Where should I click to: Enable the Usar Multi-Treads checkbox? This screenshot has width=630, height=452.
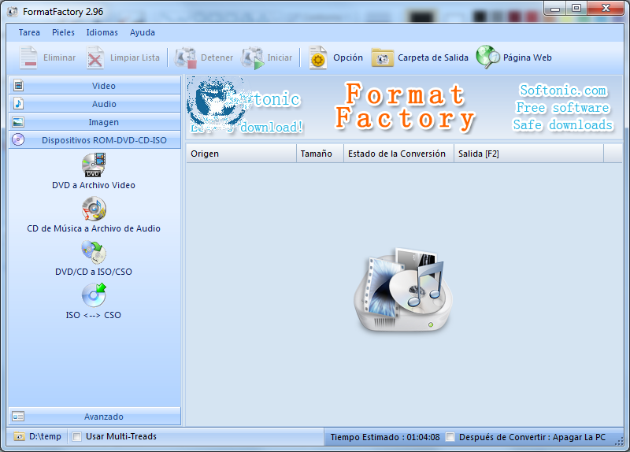click(76, 437)
